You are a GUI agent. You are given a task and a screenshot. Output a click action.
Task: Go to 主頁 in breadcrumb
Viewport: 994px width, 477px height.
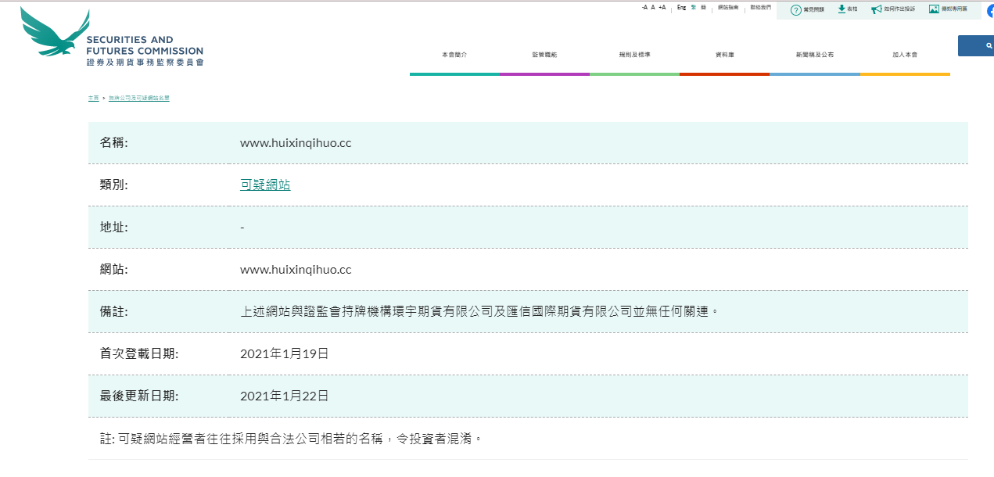[93, 99]
